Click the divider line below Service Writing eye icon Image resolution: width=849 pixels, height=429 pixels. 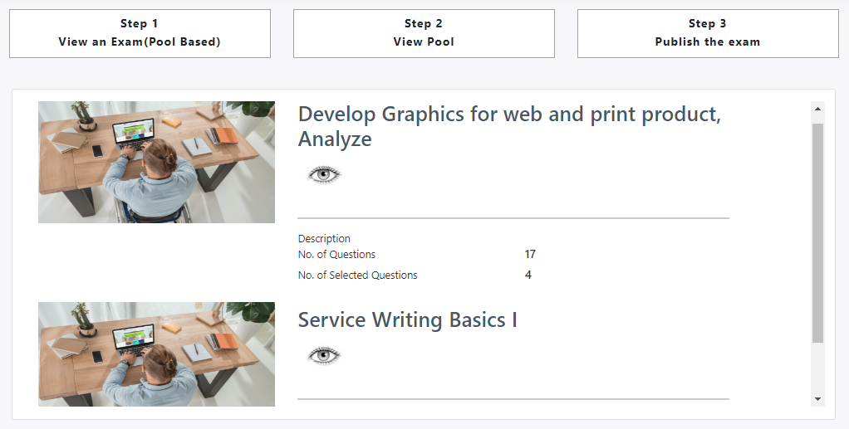pos(513,399)
